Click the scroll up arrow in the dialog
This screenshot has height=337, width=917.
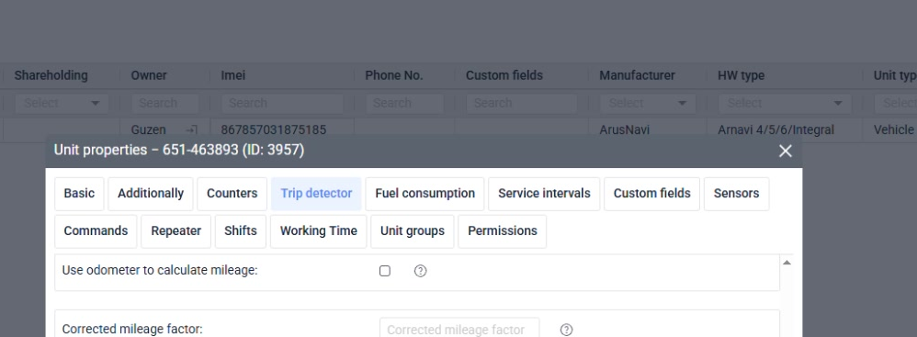pos(787,263)
